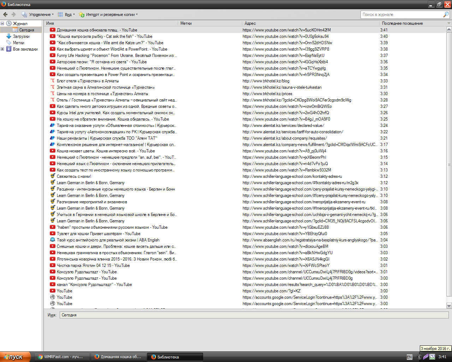The width and height of the screenshot is (452, 362).
Task: Go back using the toolbar back arrow
Action: [x=5, y=14]
